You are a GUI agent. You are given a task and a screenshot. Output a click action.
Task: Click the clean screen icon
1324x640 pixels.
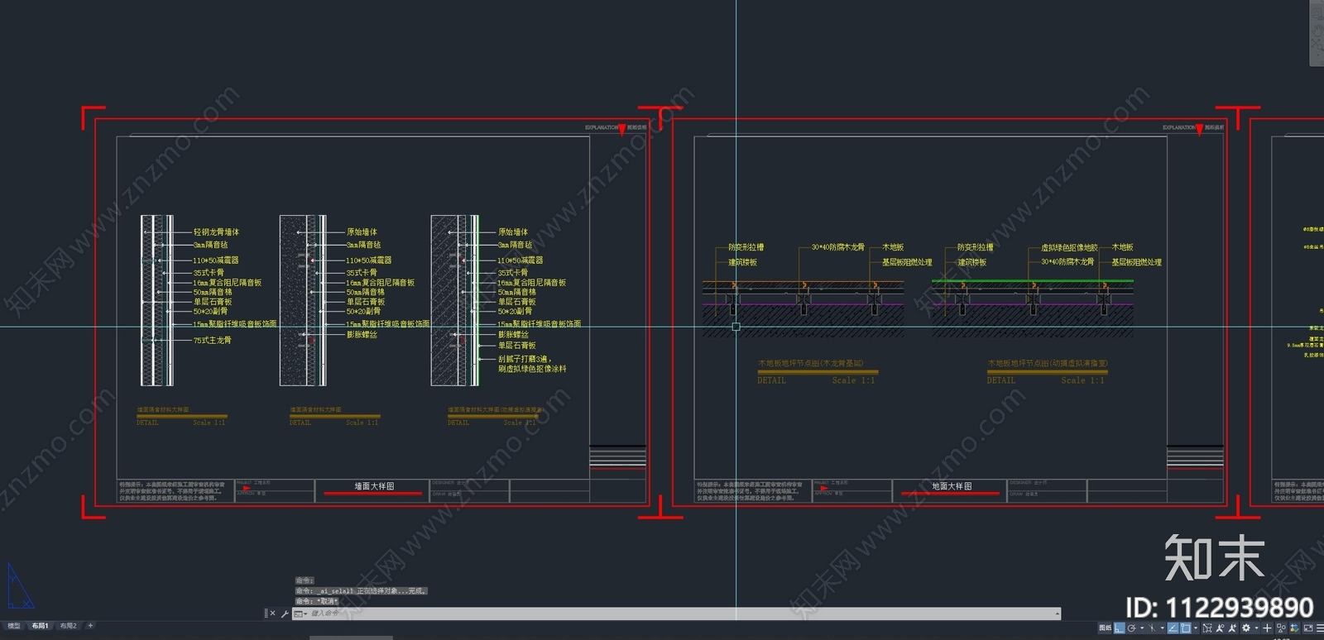point(1308,628)
